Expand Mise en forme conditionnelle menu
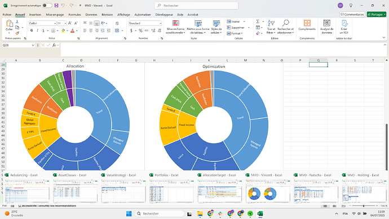 176,27
